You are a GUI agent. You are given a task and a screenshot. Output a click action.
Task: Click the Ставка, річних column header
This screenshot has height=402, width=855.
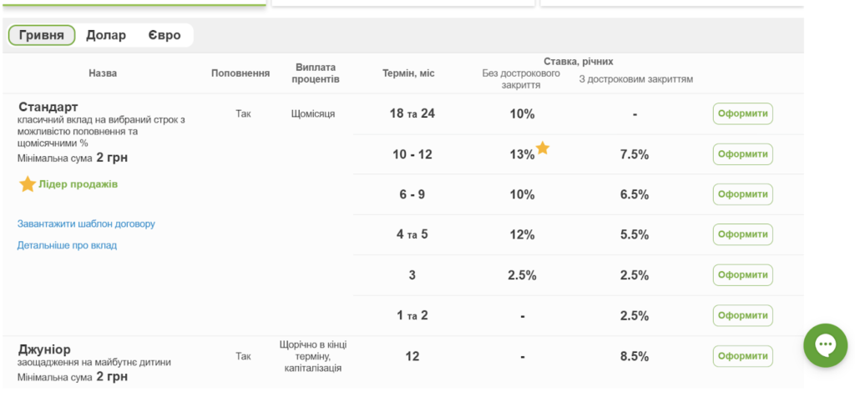pos(579,62)
